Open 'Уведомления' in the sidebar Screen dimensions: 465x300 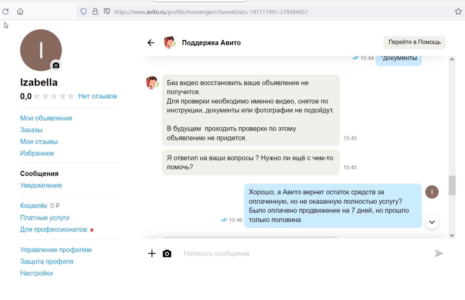[x=41, y=185]
